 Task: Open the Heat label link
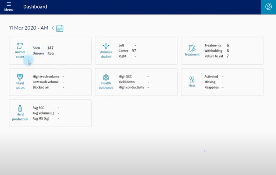pos(192,85)
